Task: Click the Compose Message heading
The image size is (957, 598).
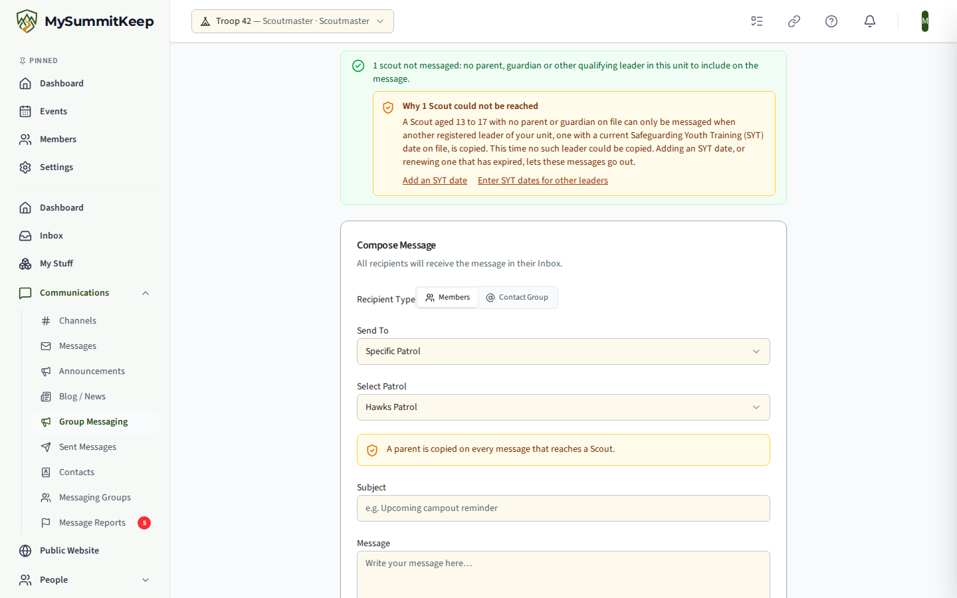Action: pyautogui.click(x=396, y=245)
